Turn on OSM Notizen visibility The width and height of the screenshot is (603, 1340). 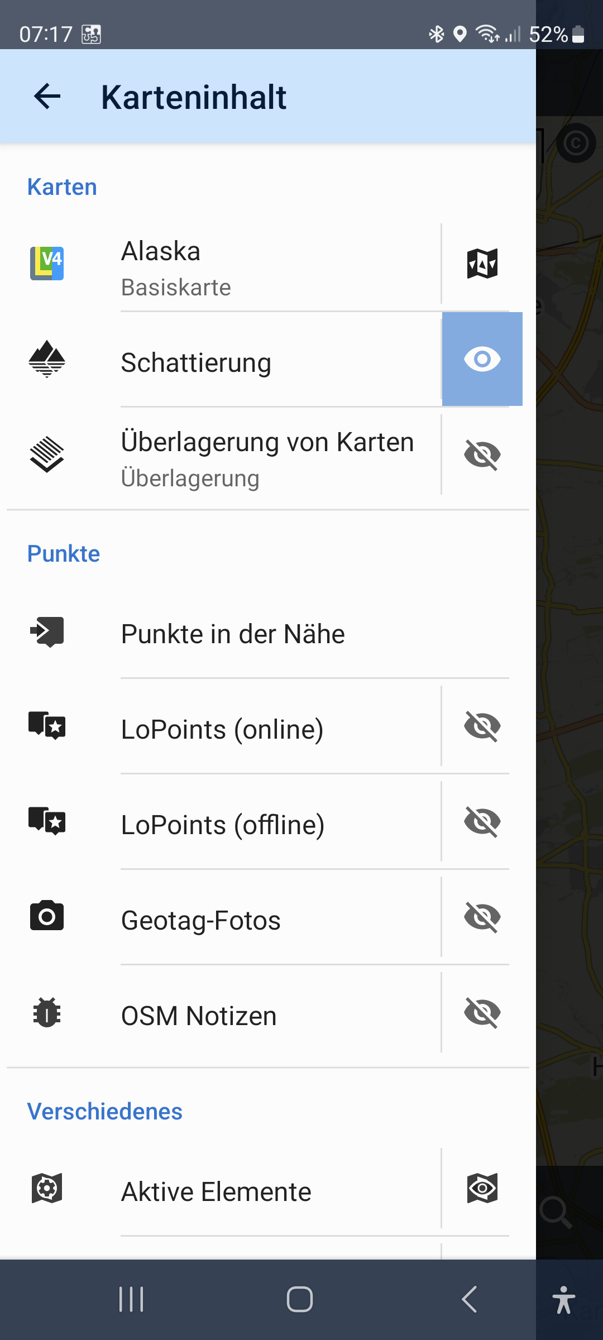482,1012
